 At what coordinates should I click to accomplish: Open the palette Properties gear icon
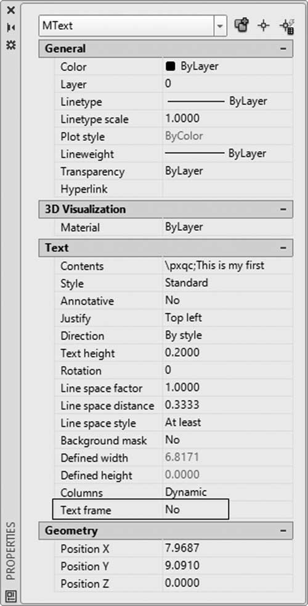click(11, 45)
